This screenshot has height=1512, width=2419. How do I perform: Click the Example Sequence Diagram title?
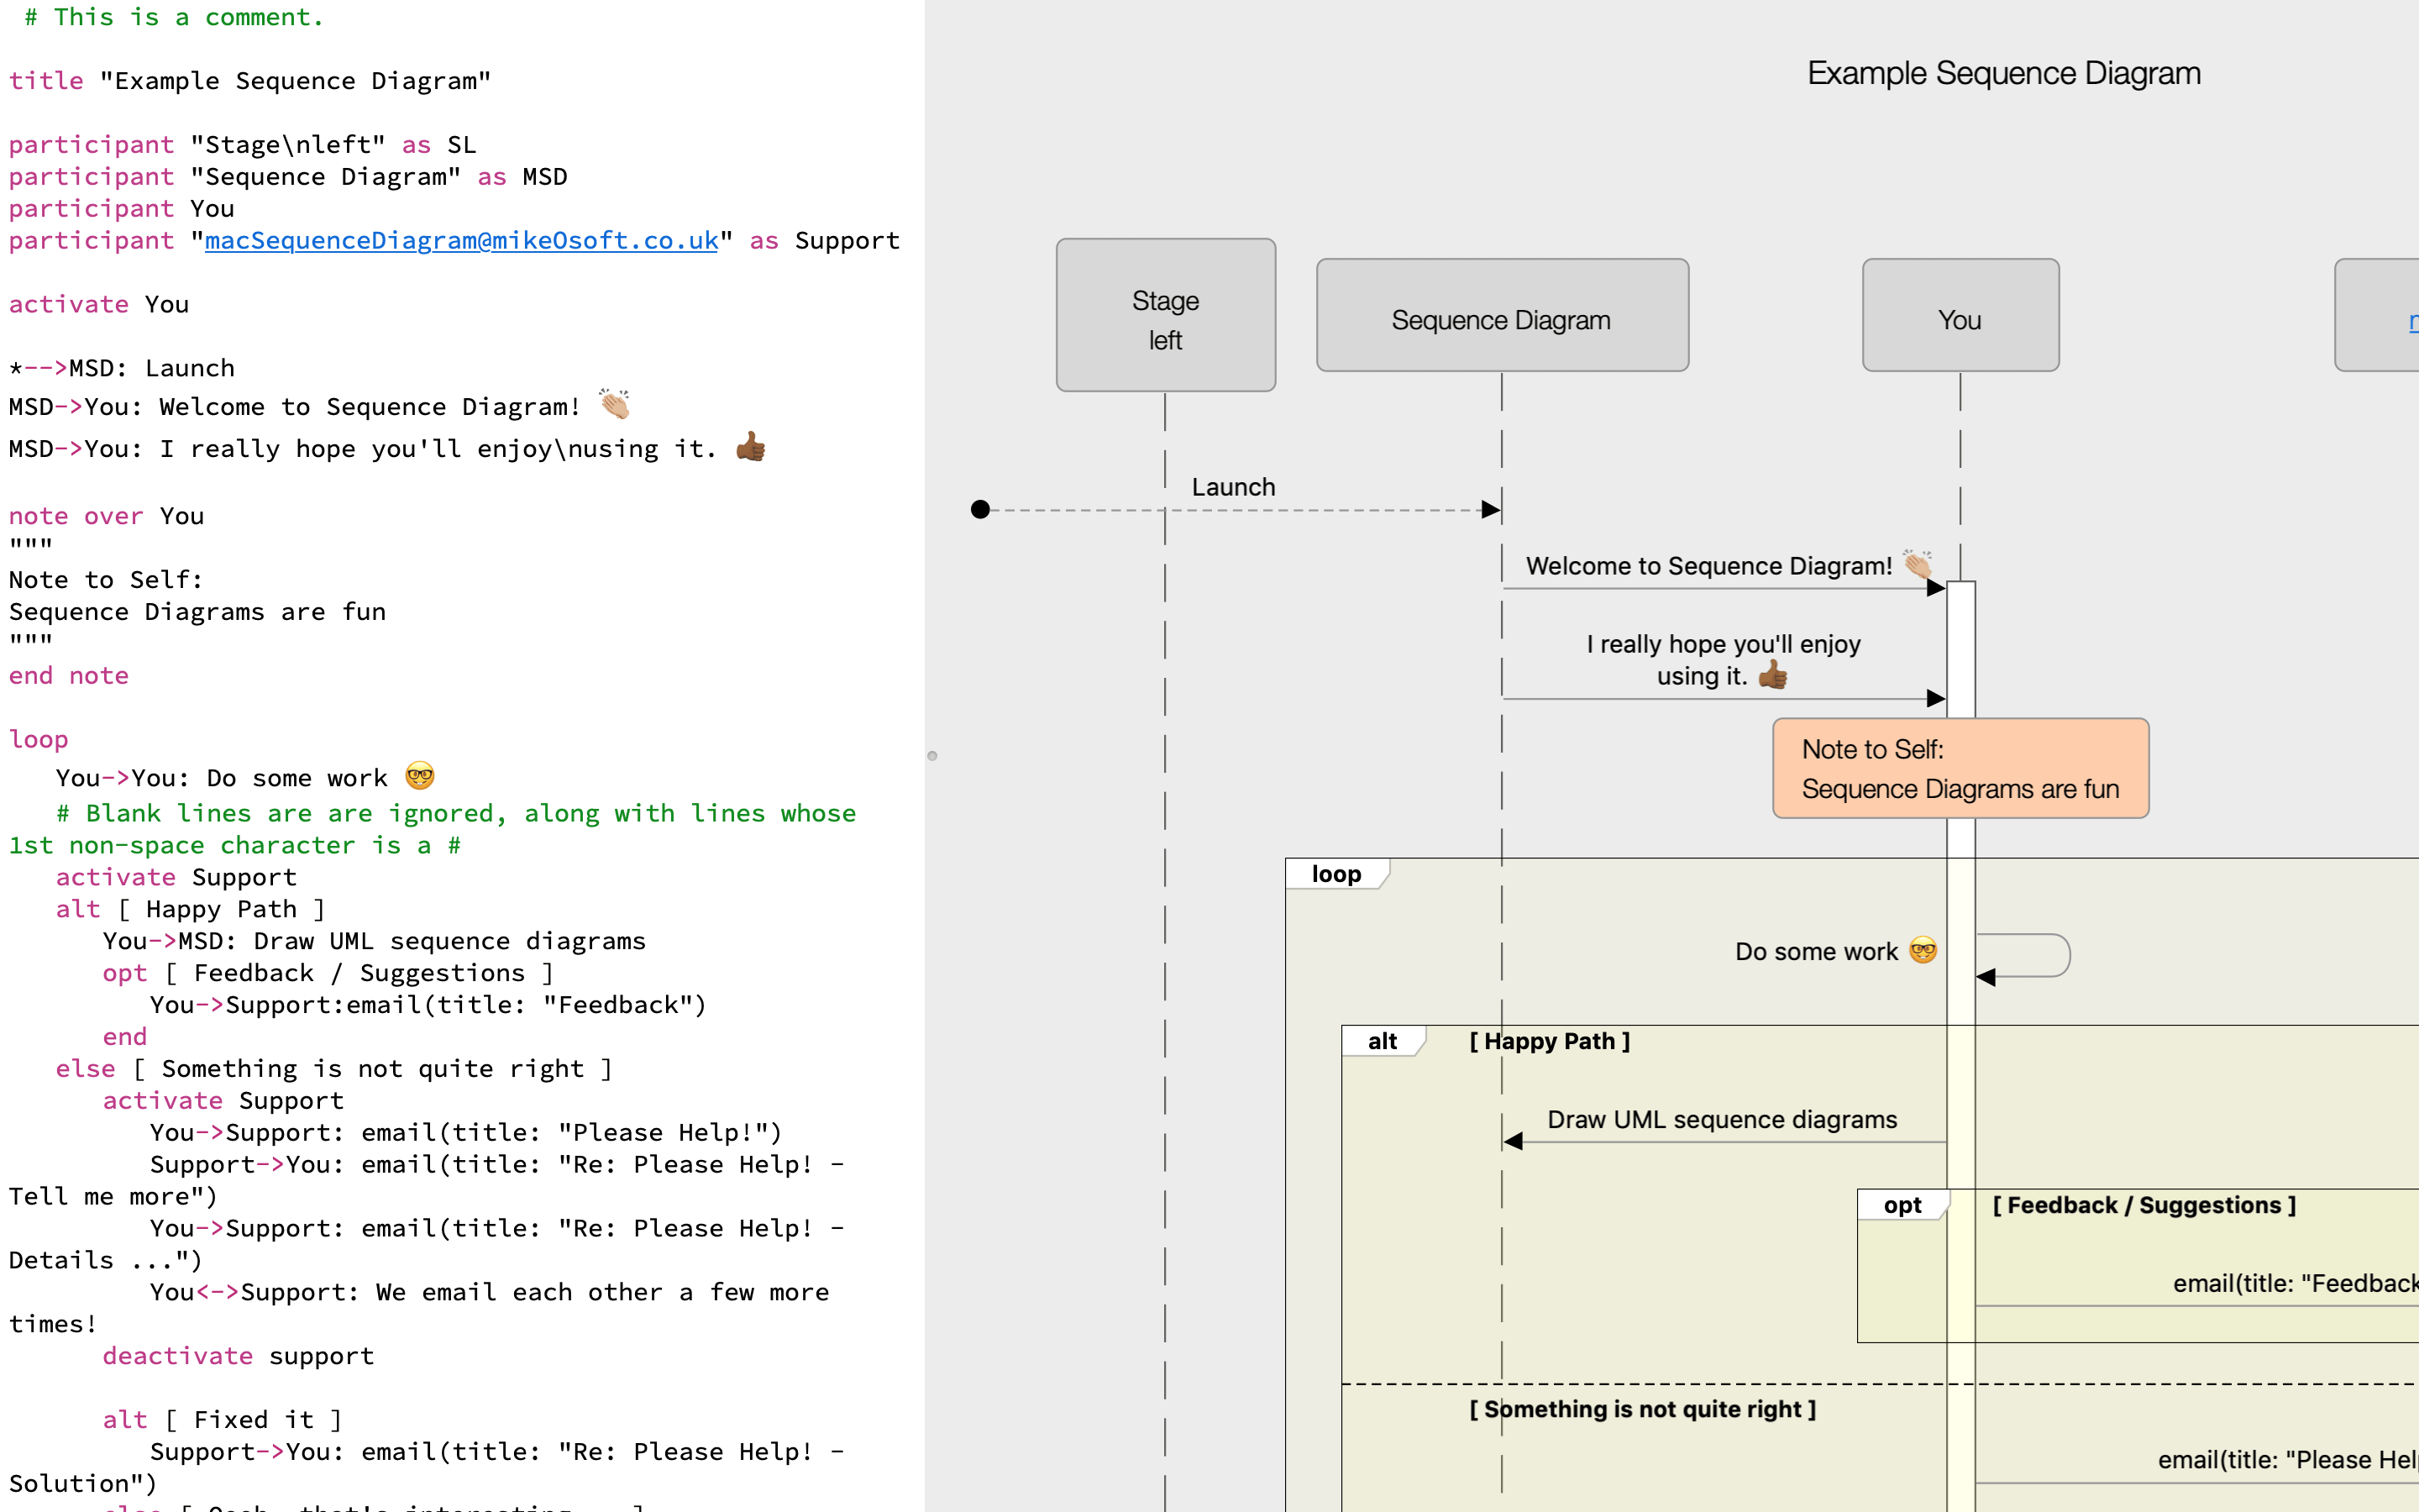tap(2003, 73)
